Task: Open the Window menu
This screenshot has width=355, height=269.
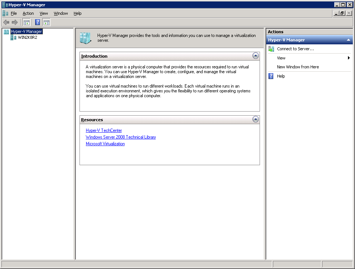Action: tap(61, 13)
